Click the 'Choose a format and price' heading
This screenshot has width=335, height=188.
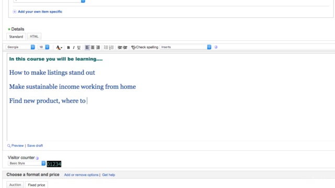click(33, 174)
